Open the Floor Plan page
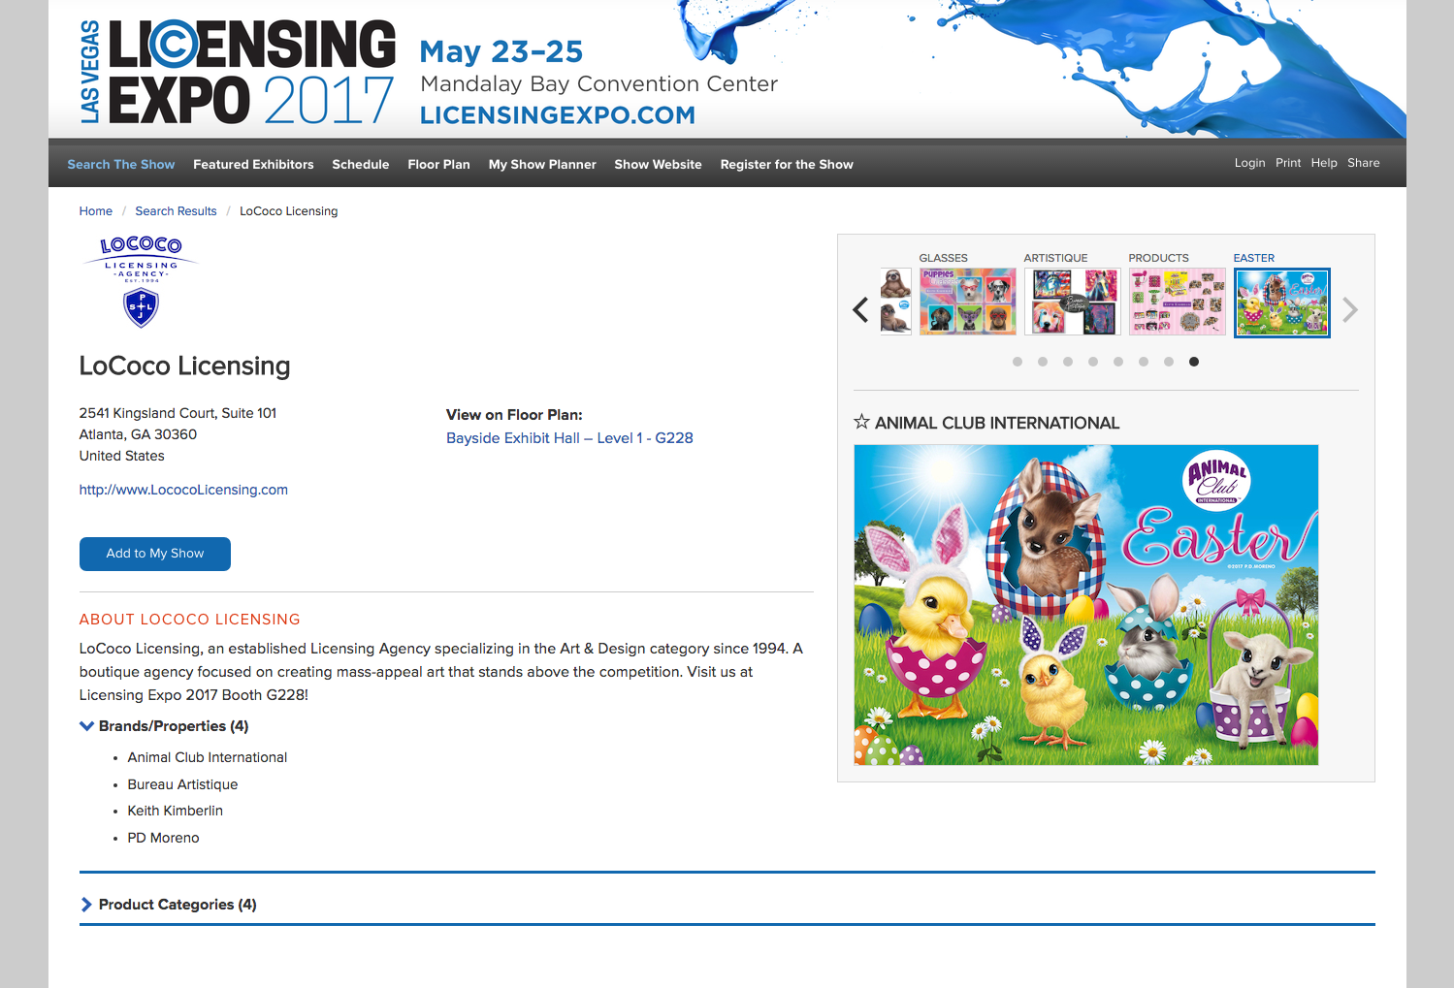 pyautogui.click(x=438, y=165)
